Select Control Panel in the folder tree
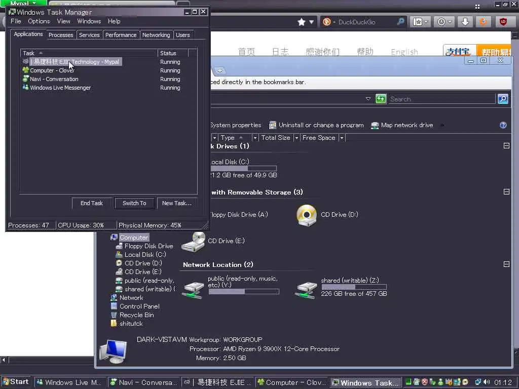The height and width of the screenshot is (389, 519). coord(139,306)
